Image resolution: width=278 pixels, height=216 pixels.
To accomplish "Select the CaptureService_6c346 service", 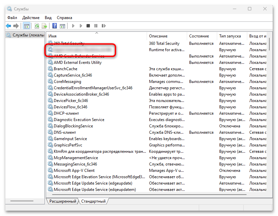I will pyautogui.click(x=73, y=75).
